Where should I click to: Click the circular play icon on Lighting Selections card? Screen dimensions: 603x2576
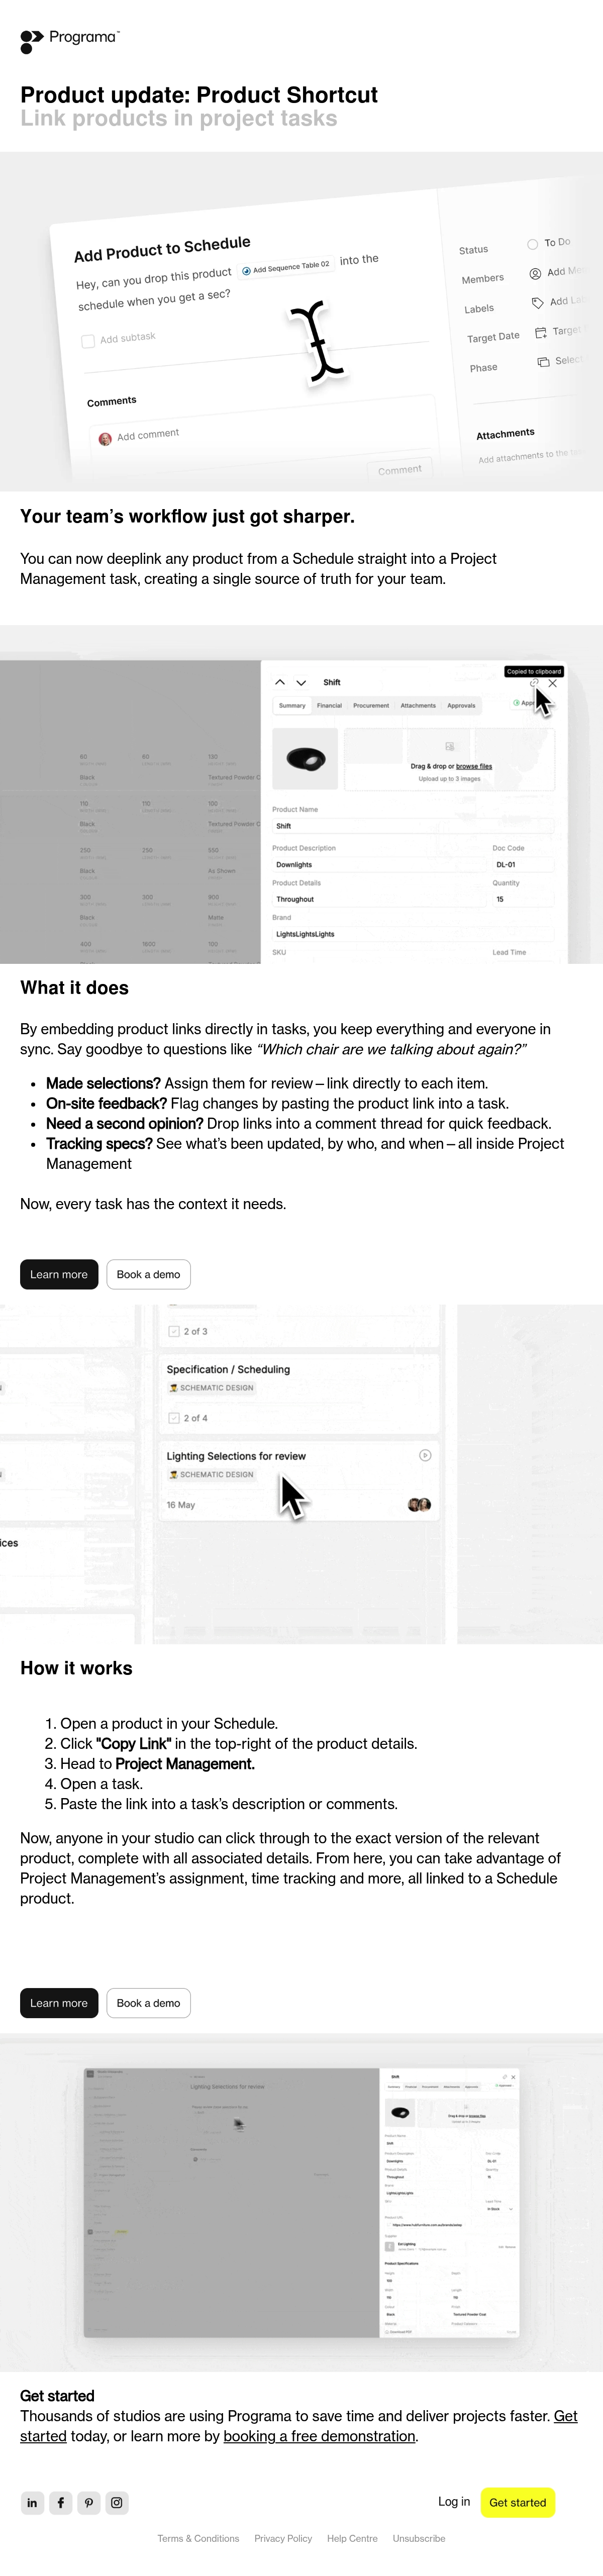pyautogui.click(x=425, y=1455)
